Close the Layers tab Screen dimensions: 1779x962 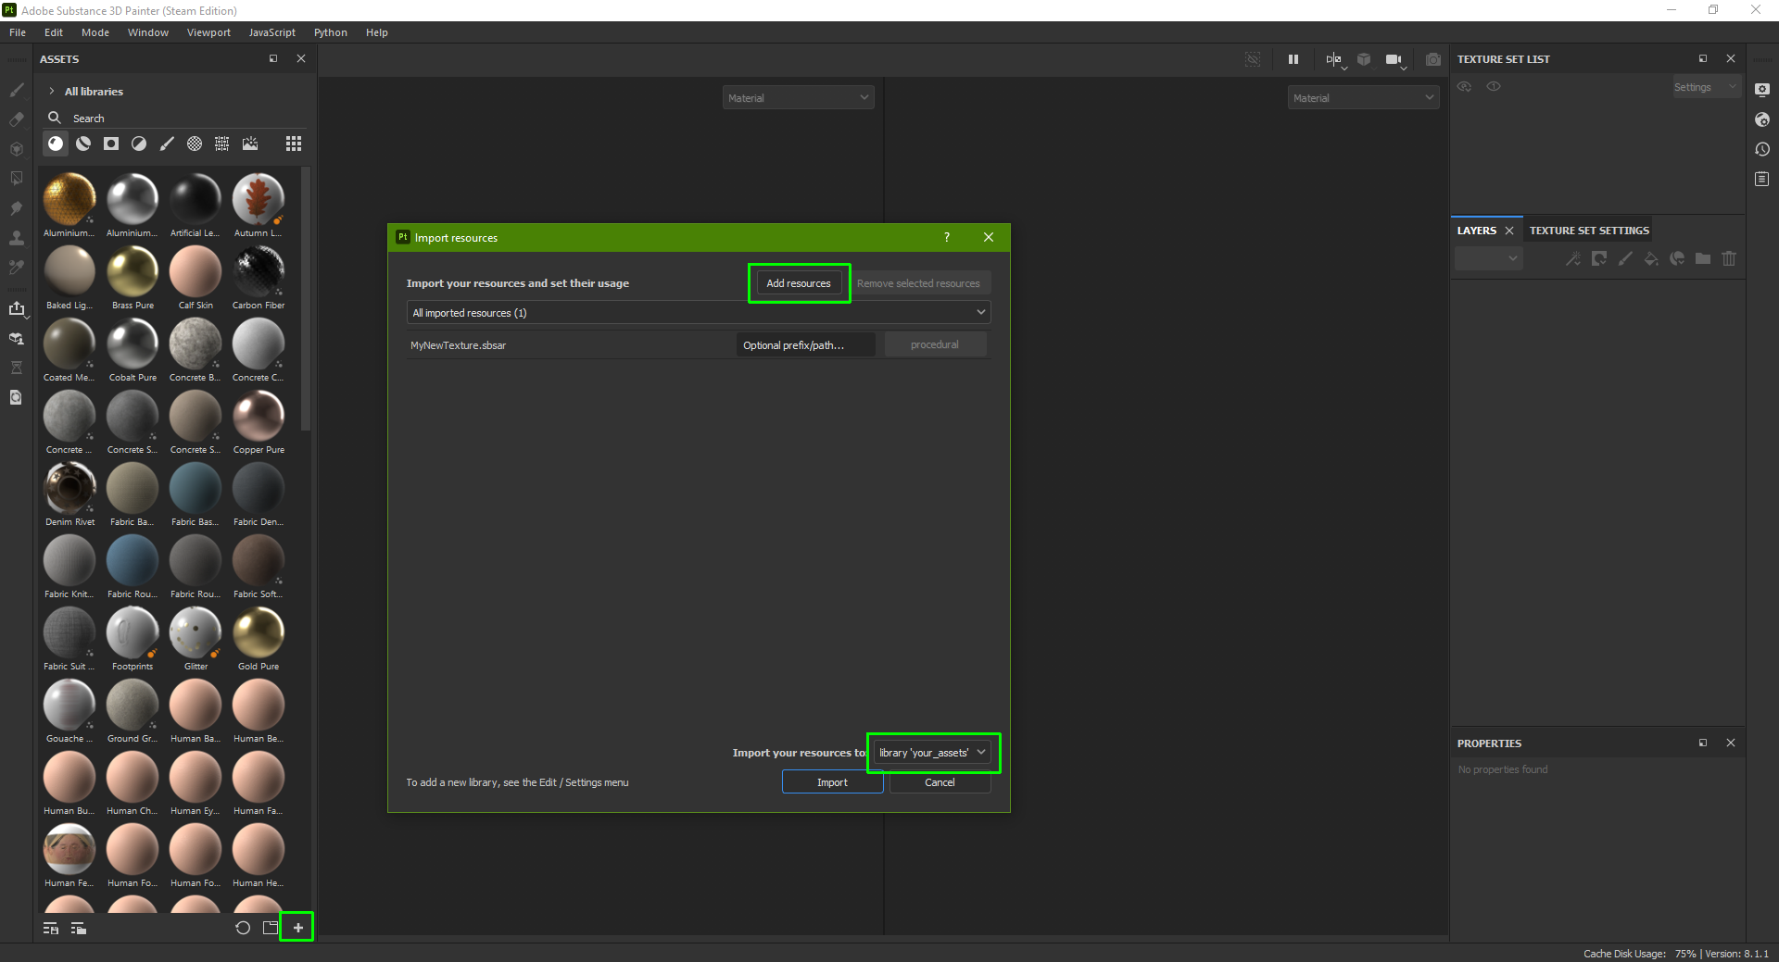pos(1509,231)
